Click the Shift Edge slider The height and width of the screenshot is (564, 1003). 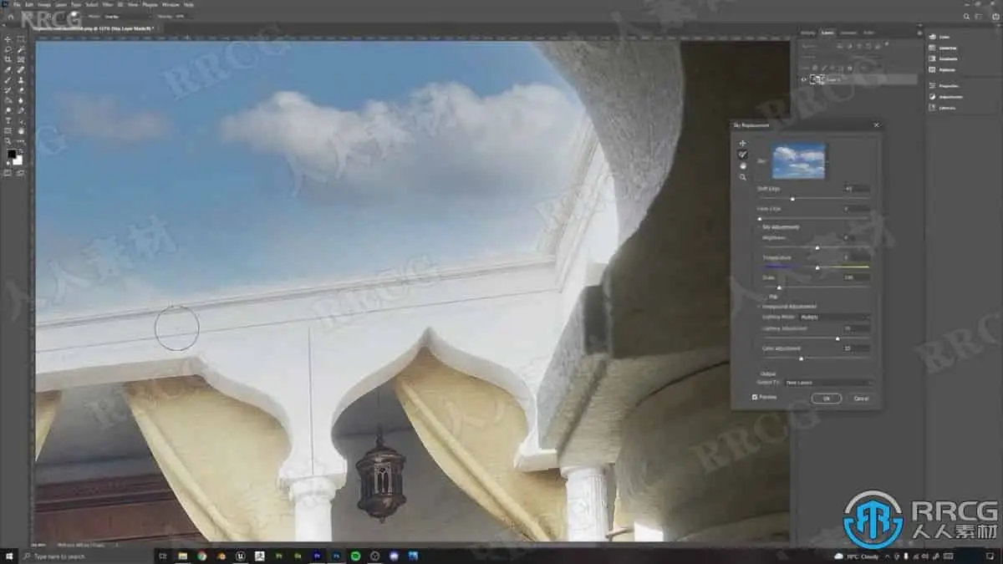tap(813, 198)
